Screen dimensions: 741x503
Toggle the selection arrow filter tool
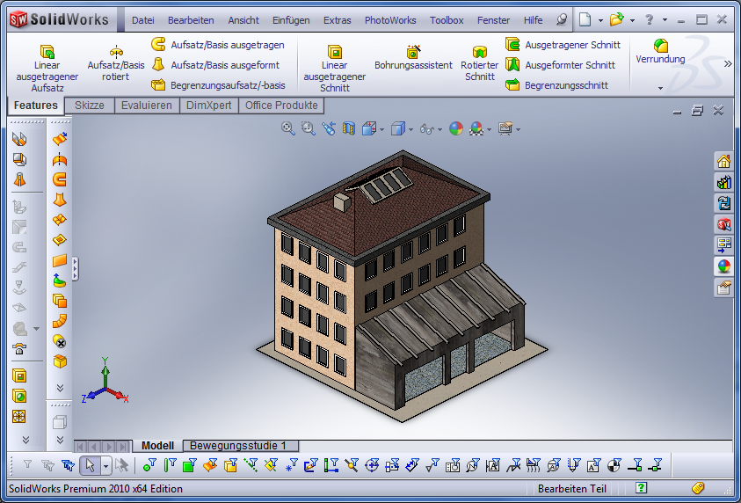tap(89, 465)
